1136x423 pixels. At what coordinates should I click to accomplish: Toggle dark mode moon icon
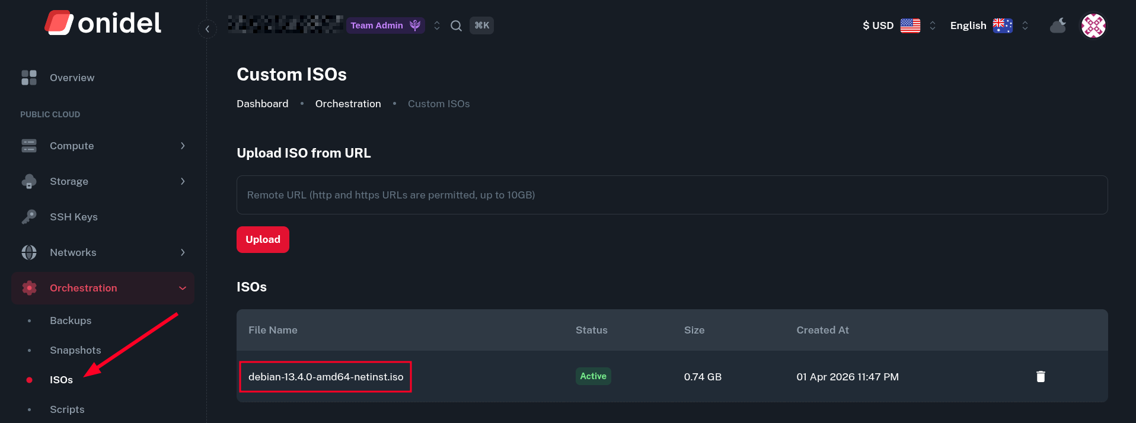1058,25
